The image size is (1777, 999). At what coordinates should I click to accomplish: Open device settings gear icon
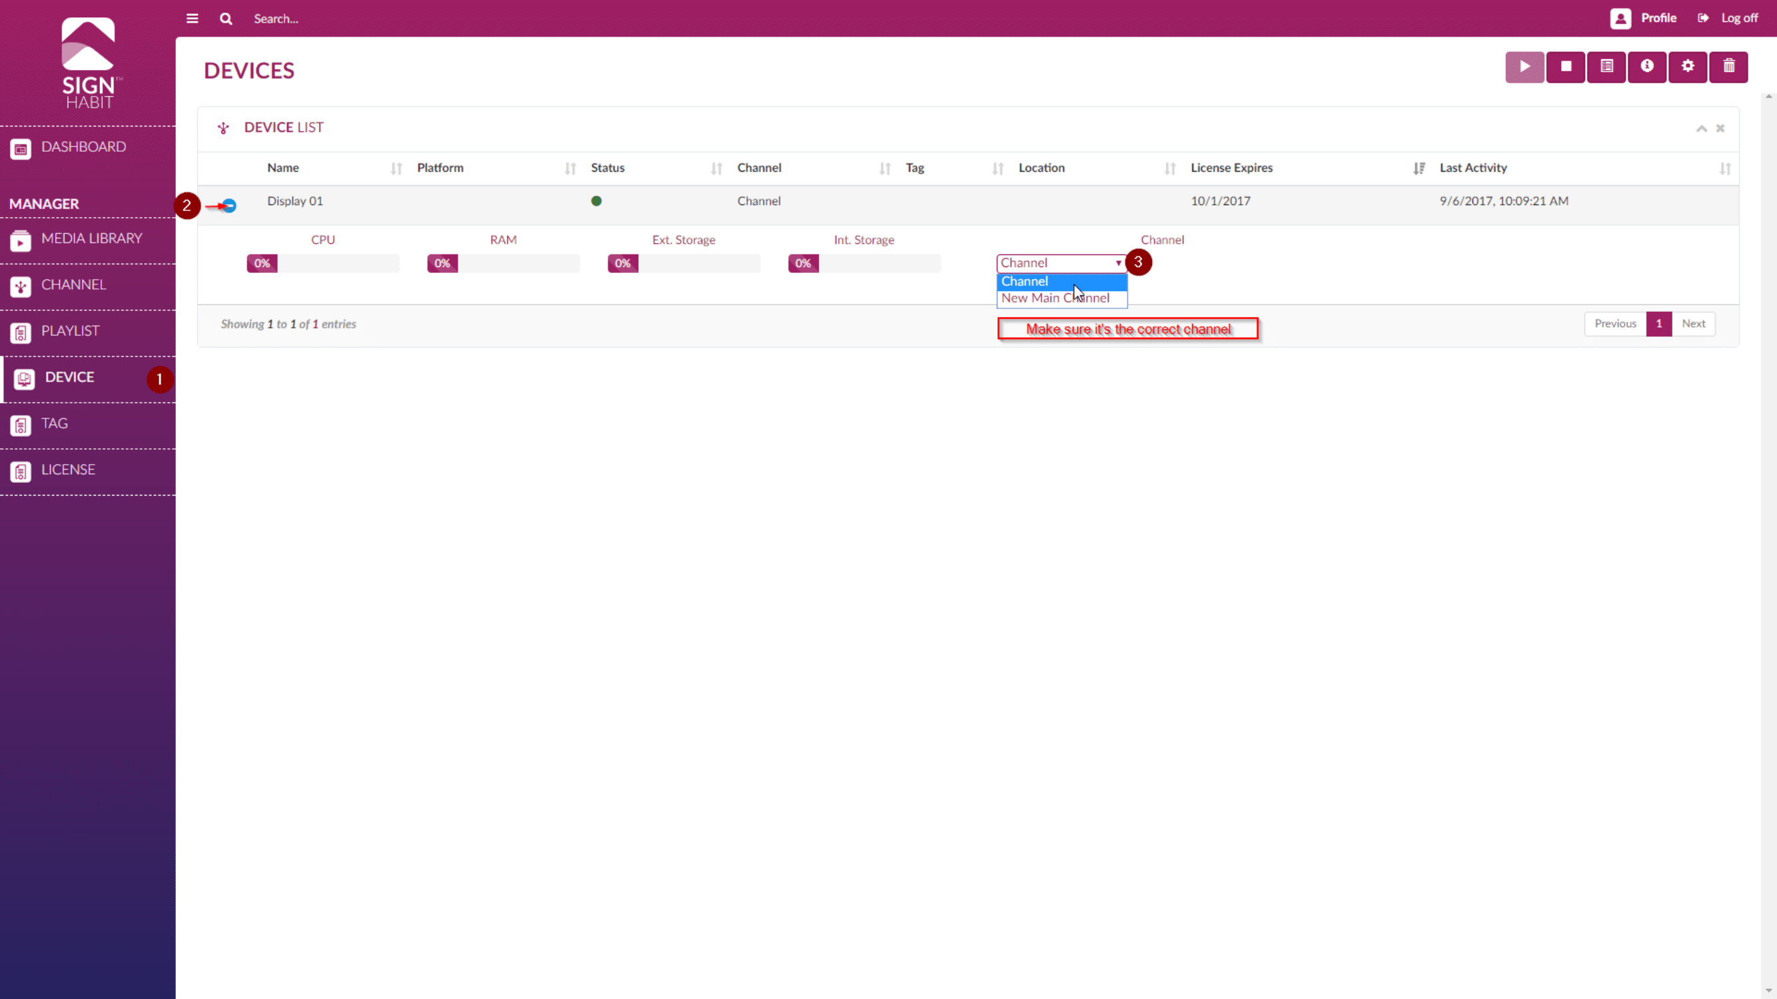point(1688,67)
